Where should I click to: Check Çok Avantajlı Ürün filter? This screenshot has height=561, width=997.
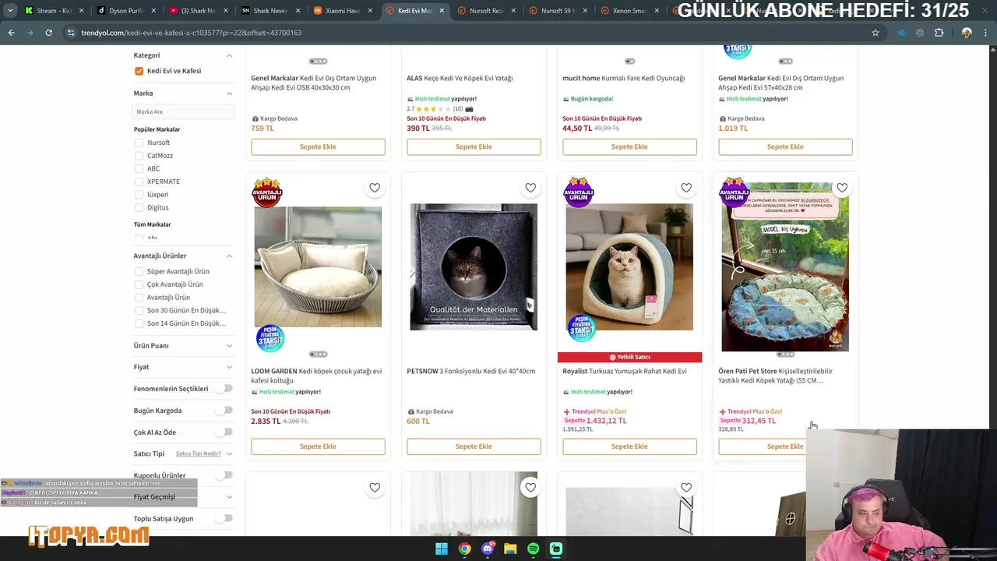139,284
